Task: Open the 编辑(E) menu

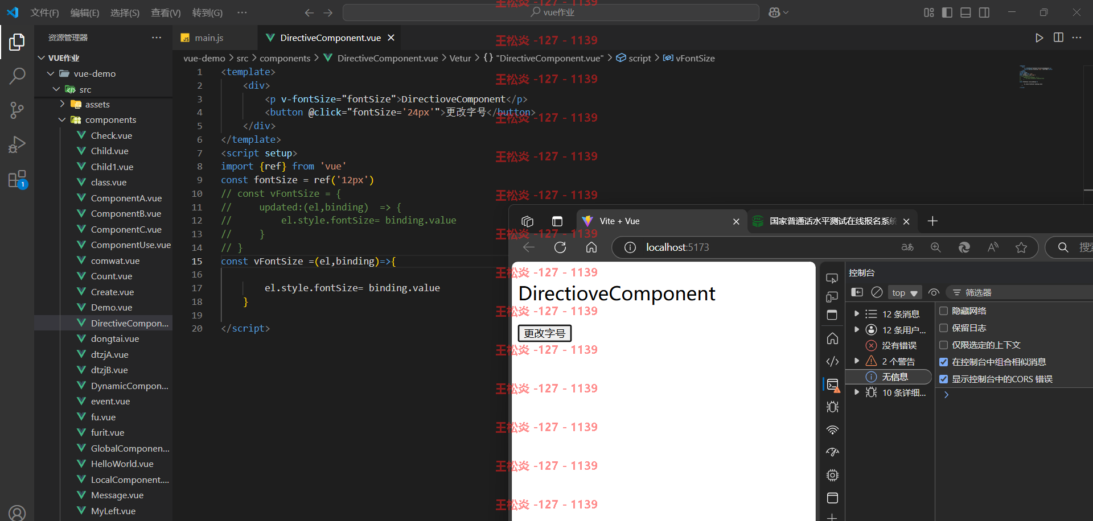Action: coord(85,13)
